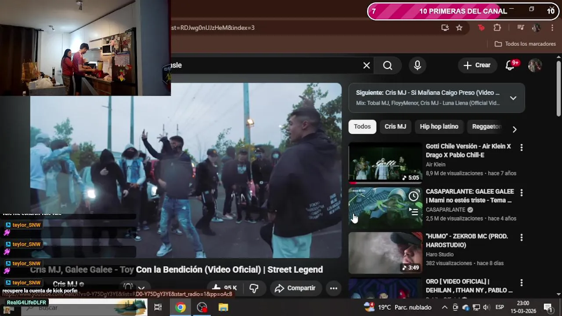Open the CASAPARLANTE channel name
Screen dimensions: 562x316
point(446,210)
